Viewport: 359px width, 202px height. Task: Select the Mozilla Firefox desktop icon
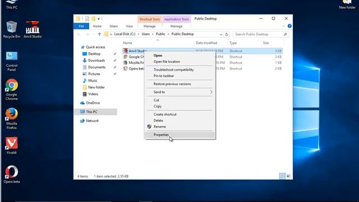(x=11, y=119)
